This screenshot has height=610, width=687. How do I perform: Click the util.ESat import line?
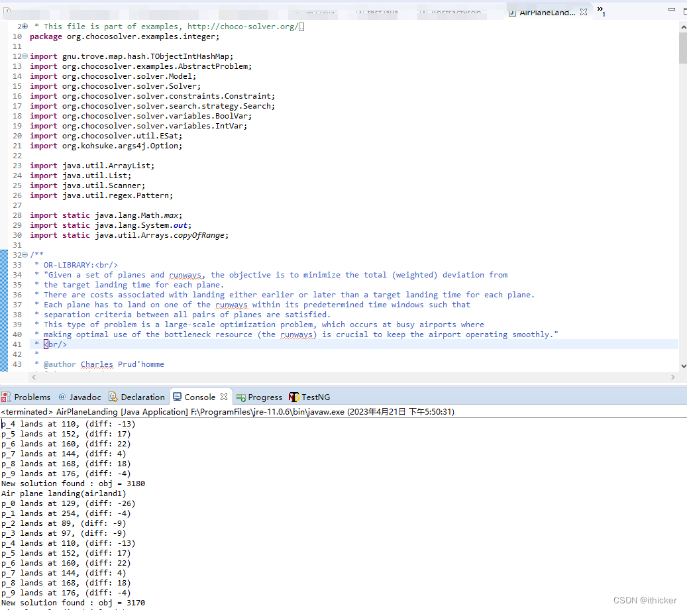106,136
